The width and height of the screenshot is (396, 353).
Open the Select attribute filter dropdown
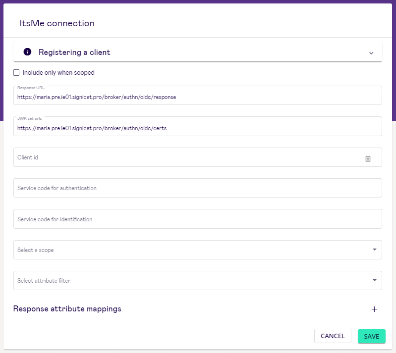pyautogui.click(x=197, y=281)
